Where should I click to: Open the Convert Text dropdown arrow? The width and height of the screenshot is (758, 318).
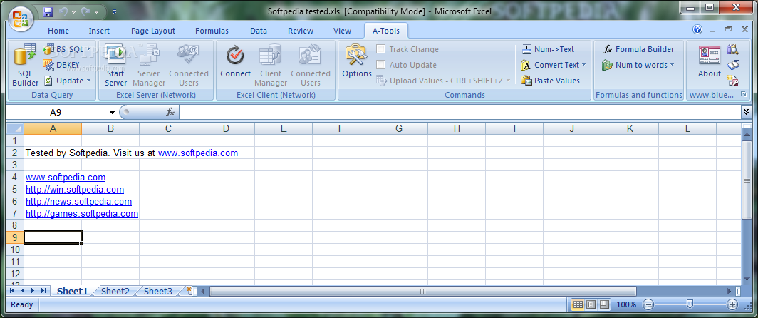point(583,65)
